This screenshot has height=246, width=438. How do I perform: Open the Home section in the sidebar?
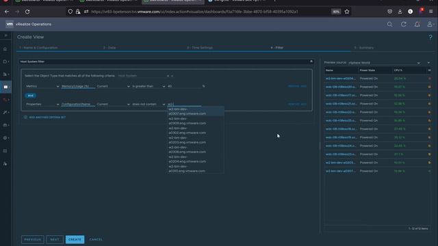[5, 49]
